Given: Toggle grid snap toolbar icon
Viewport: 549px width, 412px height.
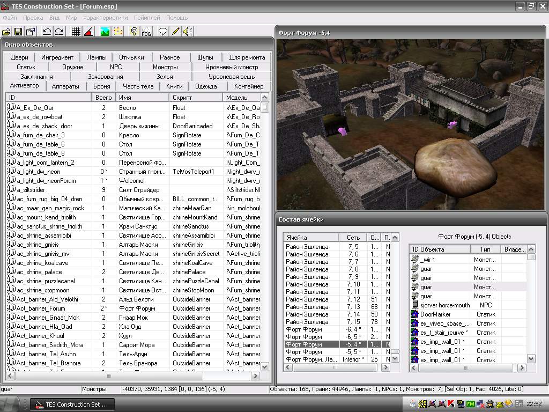Looking at the screenshot, I should [x=76, y=32].
